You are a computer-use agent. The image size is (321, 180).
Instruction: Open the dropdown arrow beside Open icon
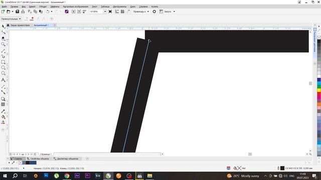tap(12, 11)
